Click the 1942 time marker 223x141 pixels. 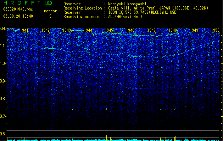[x=45, y=30]
